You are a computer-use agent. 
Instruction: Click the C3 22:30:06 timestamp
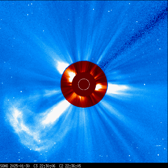point(44,166)
